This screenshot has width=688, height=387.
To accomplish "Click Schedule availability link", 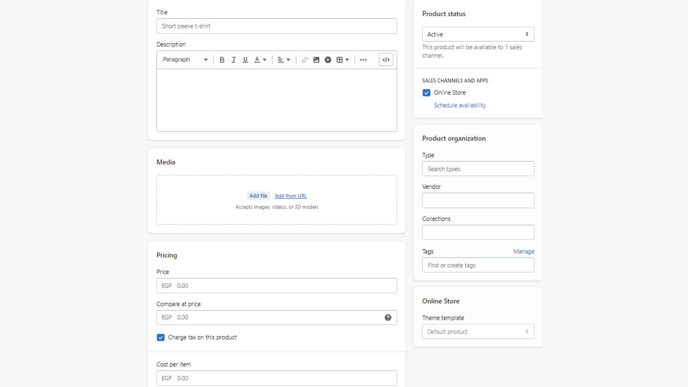I will (460, 105).
